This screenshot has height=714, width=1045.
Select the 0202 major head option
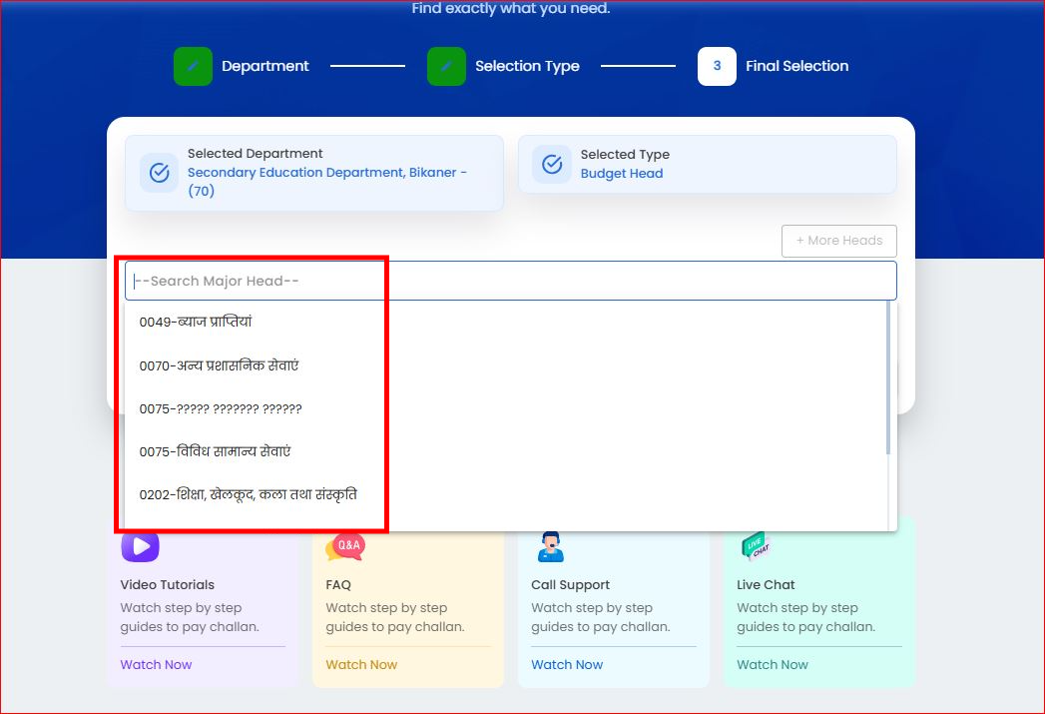[x=506, y=494]
